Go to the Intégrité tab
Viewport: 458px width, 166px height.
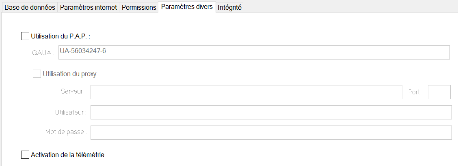(229, 7)
